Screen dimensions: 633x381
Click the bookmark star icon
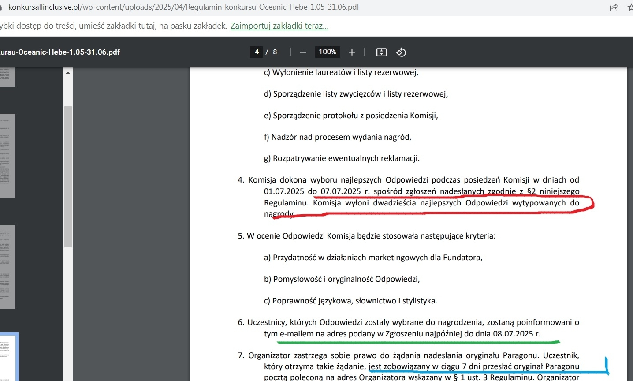pos(630,7)
